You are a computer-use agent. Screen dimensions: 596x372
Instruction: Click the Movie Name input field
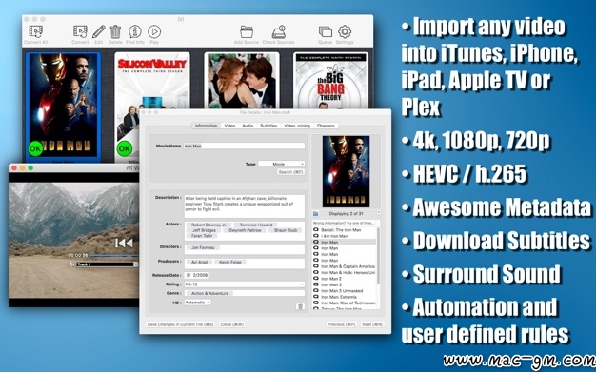(x=245, y=146)
